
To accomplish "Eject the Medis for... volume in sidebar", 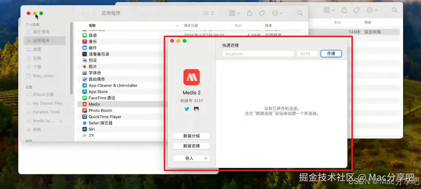I will coord(61,121).
